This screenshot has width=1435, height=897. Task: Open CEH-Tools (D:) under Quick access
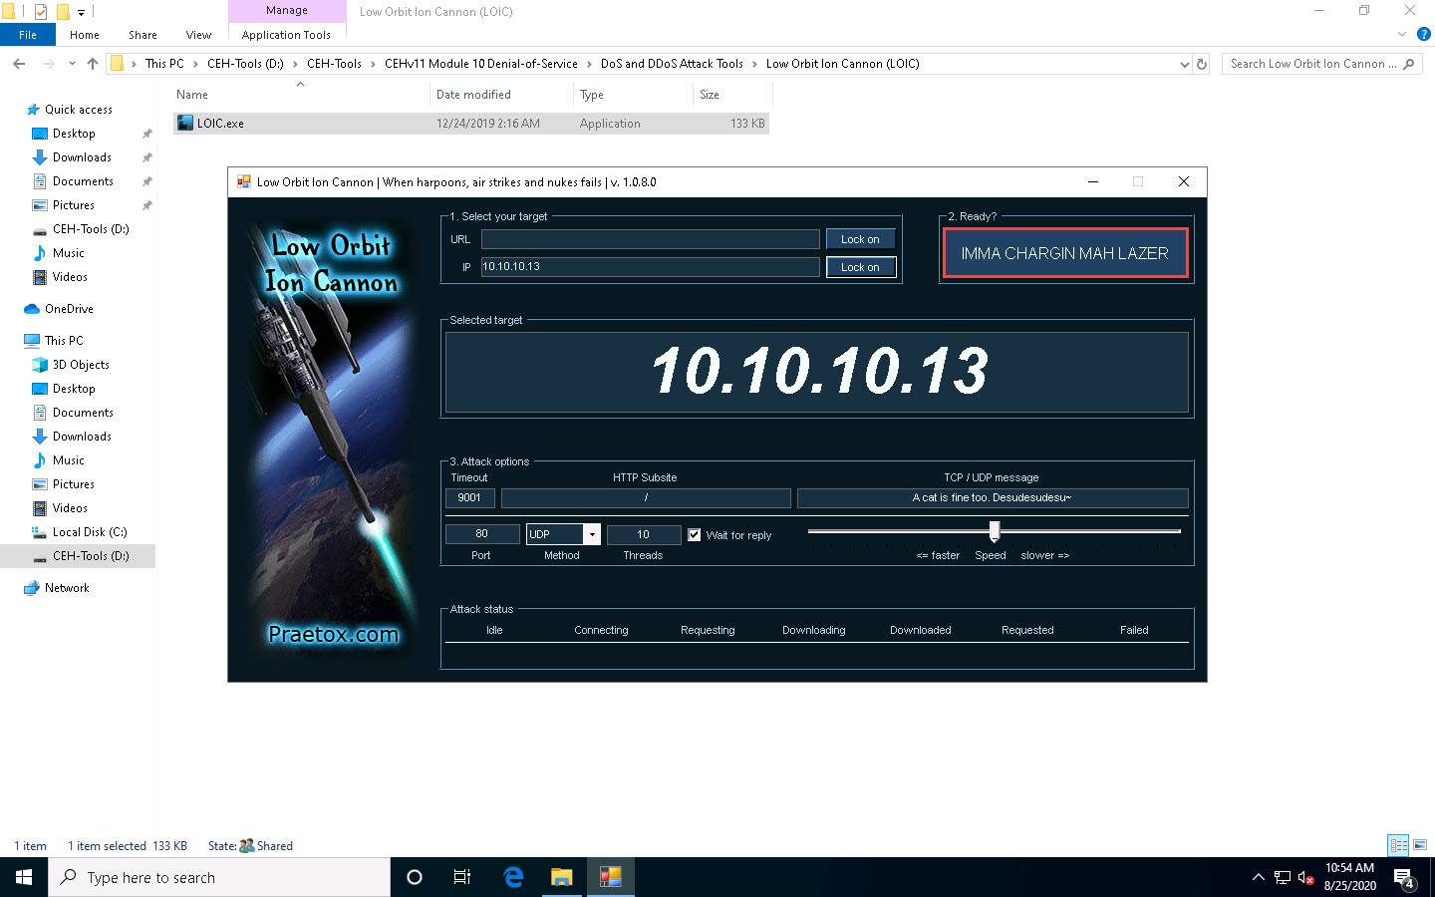[x=91, y=229]
